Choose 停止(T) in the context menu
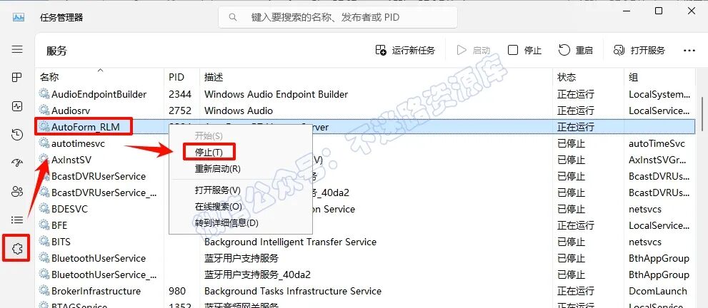This screenshot has width=708, height=308. pos(209,152)
